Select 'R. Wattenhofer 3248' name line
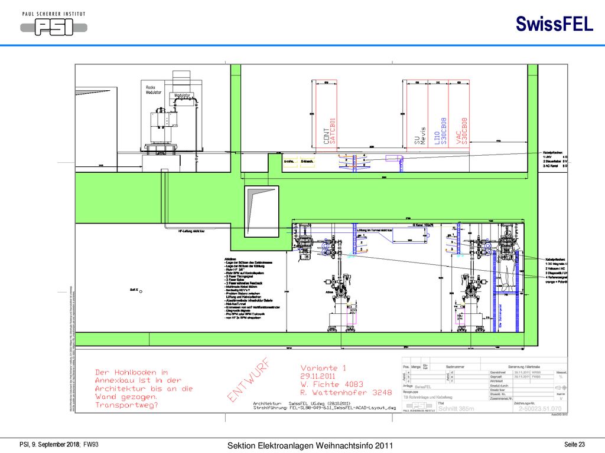605x453 pixels. tap(346, 392)
